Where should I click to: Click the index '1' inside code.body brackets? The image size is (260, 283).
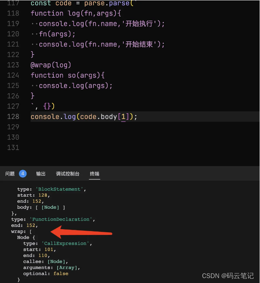[x=123, y=117]
